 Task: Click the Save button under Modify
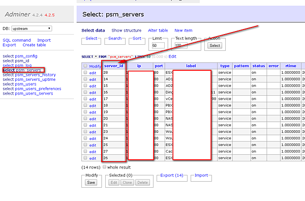(x=91, y=183)
